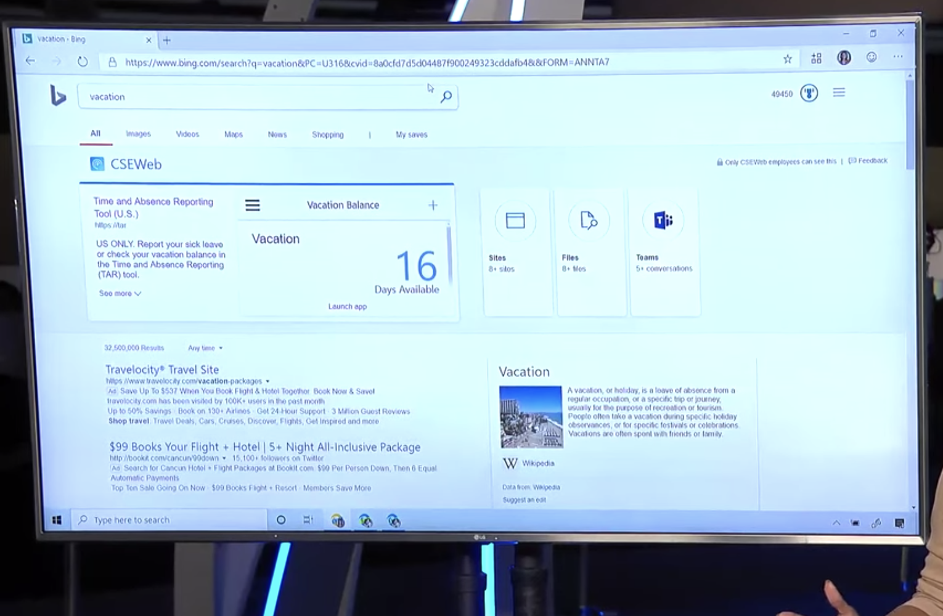The image size is (943, 616).
Task: Click Suggest an edit in Vacation panel
Action: [x=525, y=500]
